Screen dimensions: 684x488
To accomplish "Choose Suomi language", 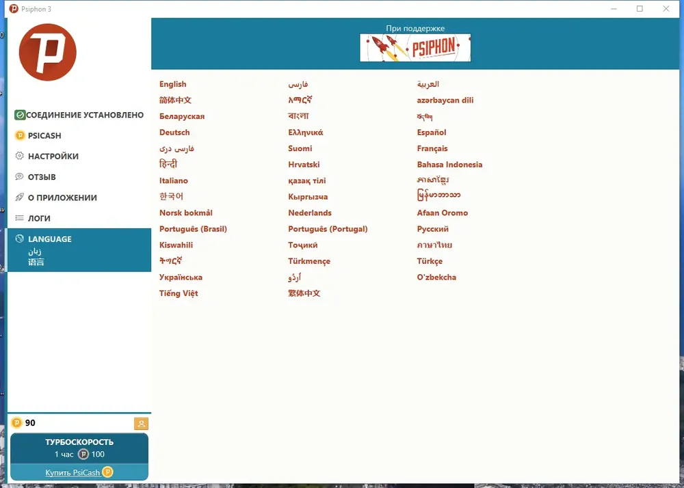I will point(300,148).
